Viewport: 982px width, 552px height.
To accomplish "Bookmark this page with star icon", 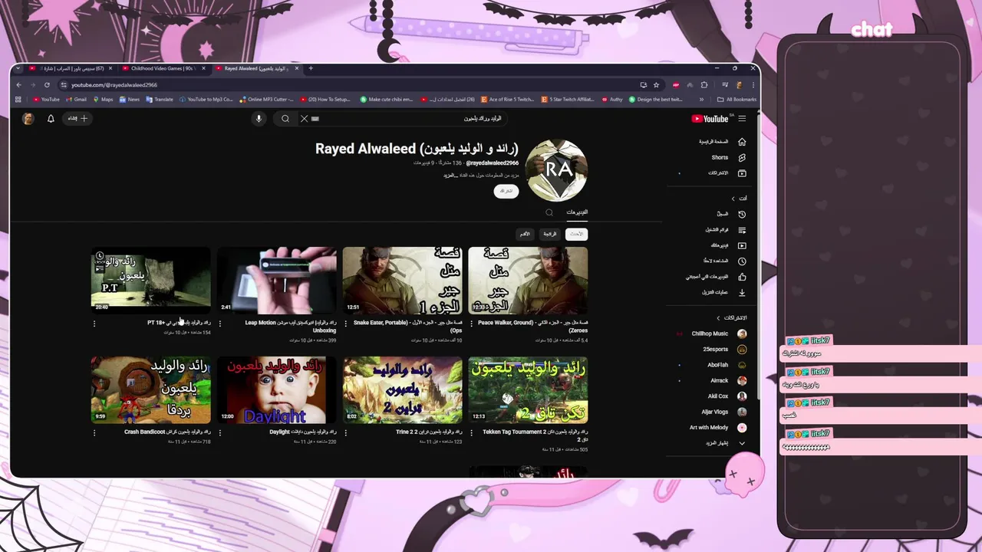I will (656, 85).
